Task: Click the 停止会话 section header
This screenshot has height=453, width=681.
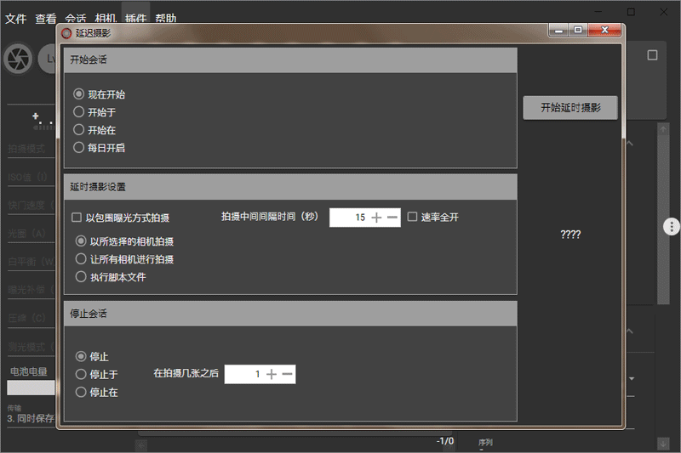Action: tap(290, 314)
